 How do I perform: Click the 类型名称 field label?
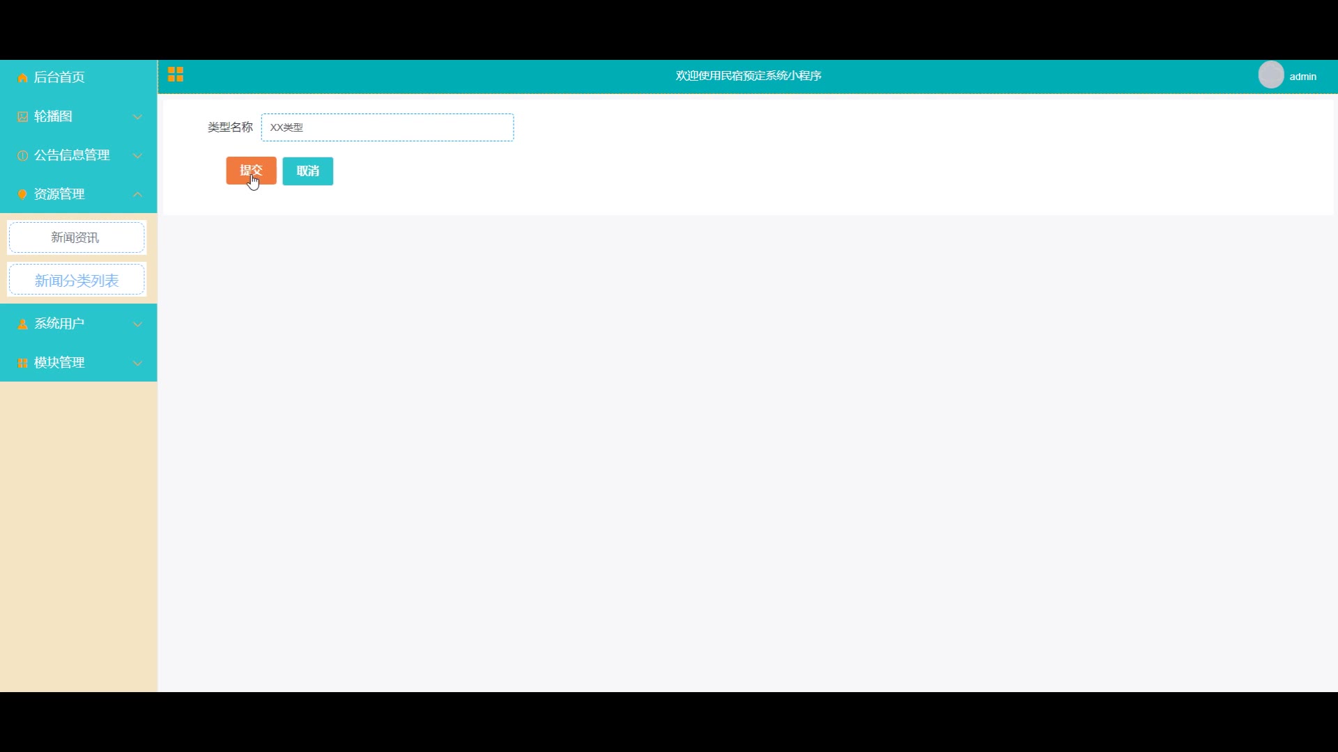[230, 127]
